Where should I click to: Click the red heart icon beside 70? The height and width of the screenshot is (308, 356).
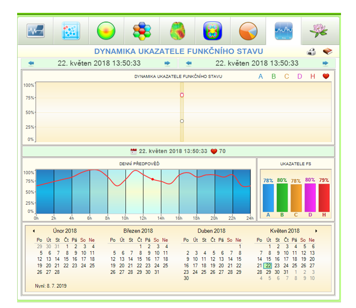point(214,151)
